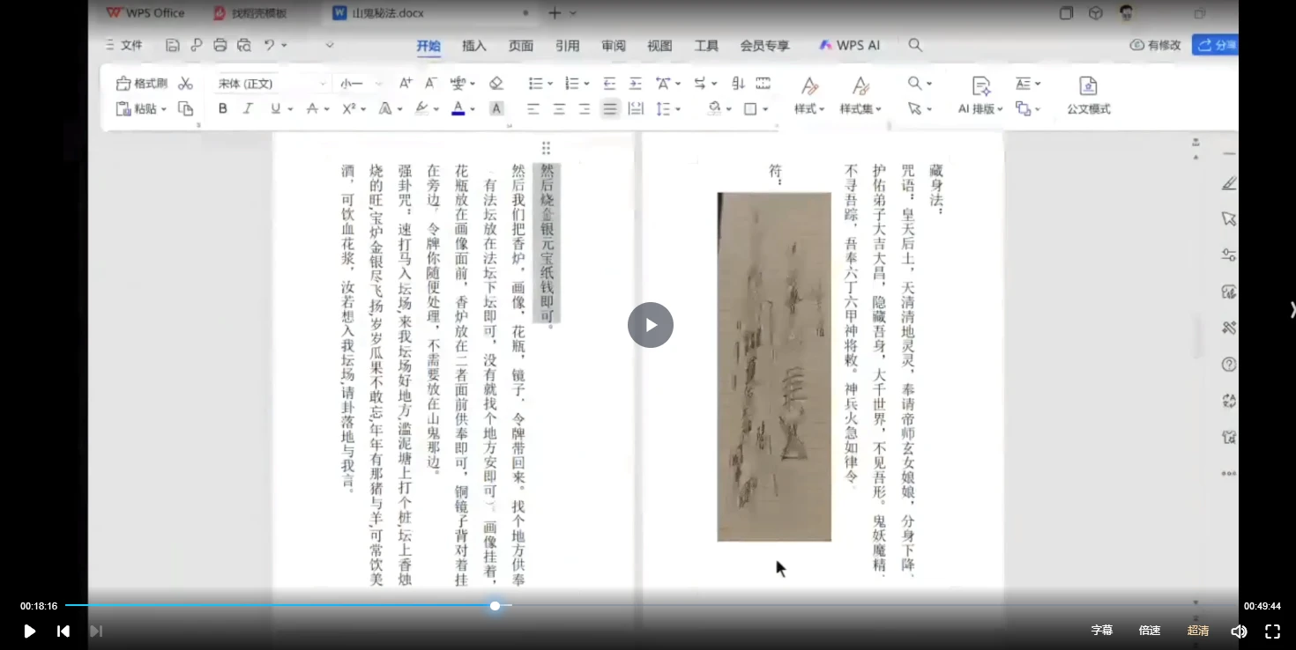Image resolution: width=1296 pixels, height=650 pixels.
Task: Click the Distributed alignment icon
Action: (x=636, y=108)
